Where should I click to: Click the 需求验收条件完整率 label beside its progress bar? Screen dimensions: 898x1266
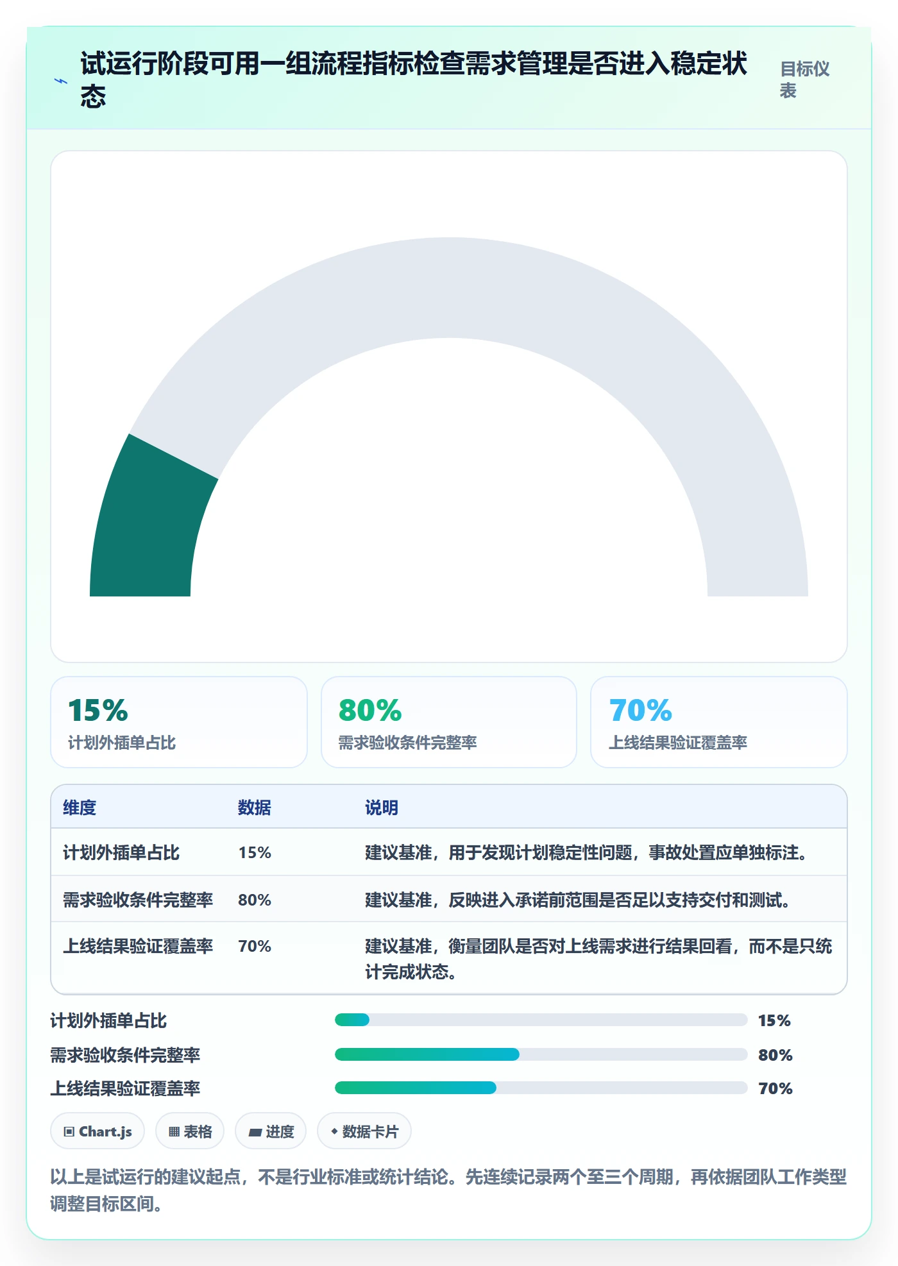coord(125,1055)
